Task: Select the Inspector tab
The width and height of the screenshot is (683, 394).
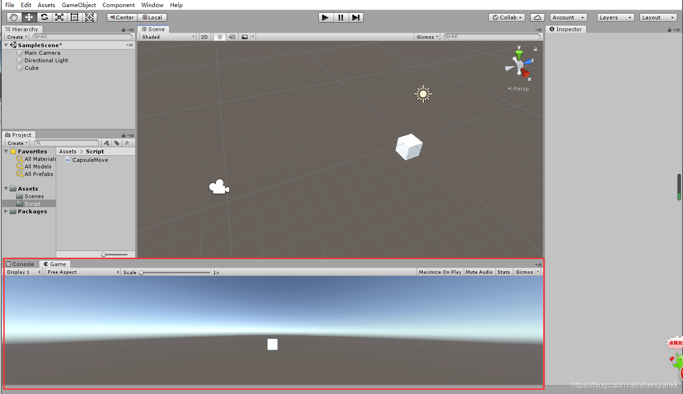Action: point(565,29)
